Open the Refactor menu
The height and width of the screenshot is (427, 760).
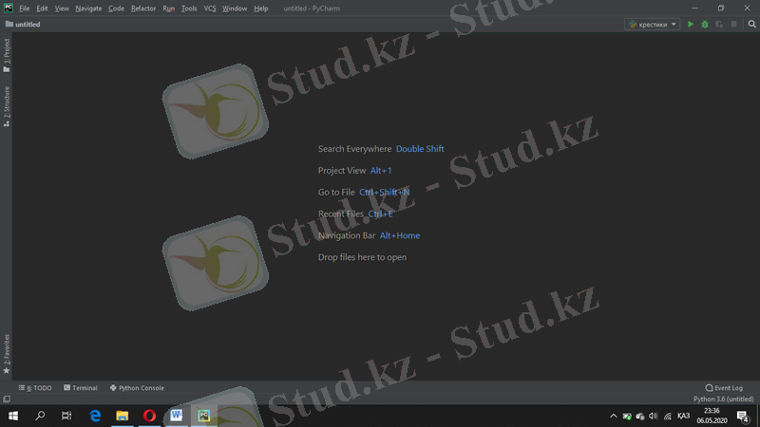(x=143, y=9)
